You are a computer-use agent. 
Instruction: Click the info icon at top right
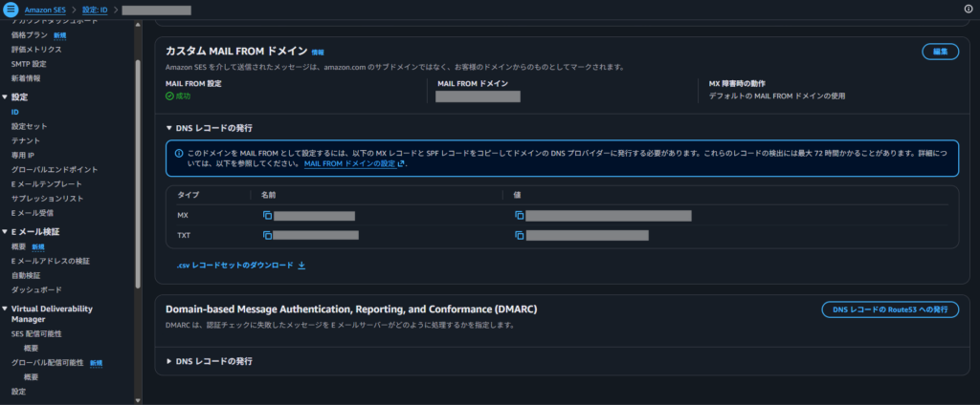(969, 9)
